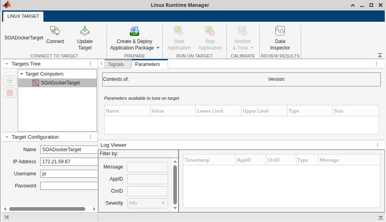Viewport: 386px width, 222px height.
Task: Open the Severity filter dropdown
Action: tap(148, 203)
